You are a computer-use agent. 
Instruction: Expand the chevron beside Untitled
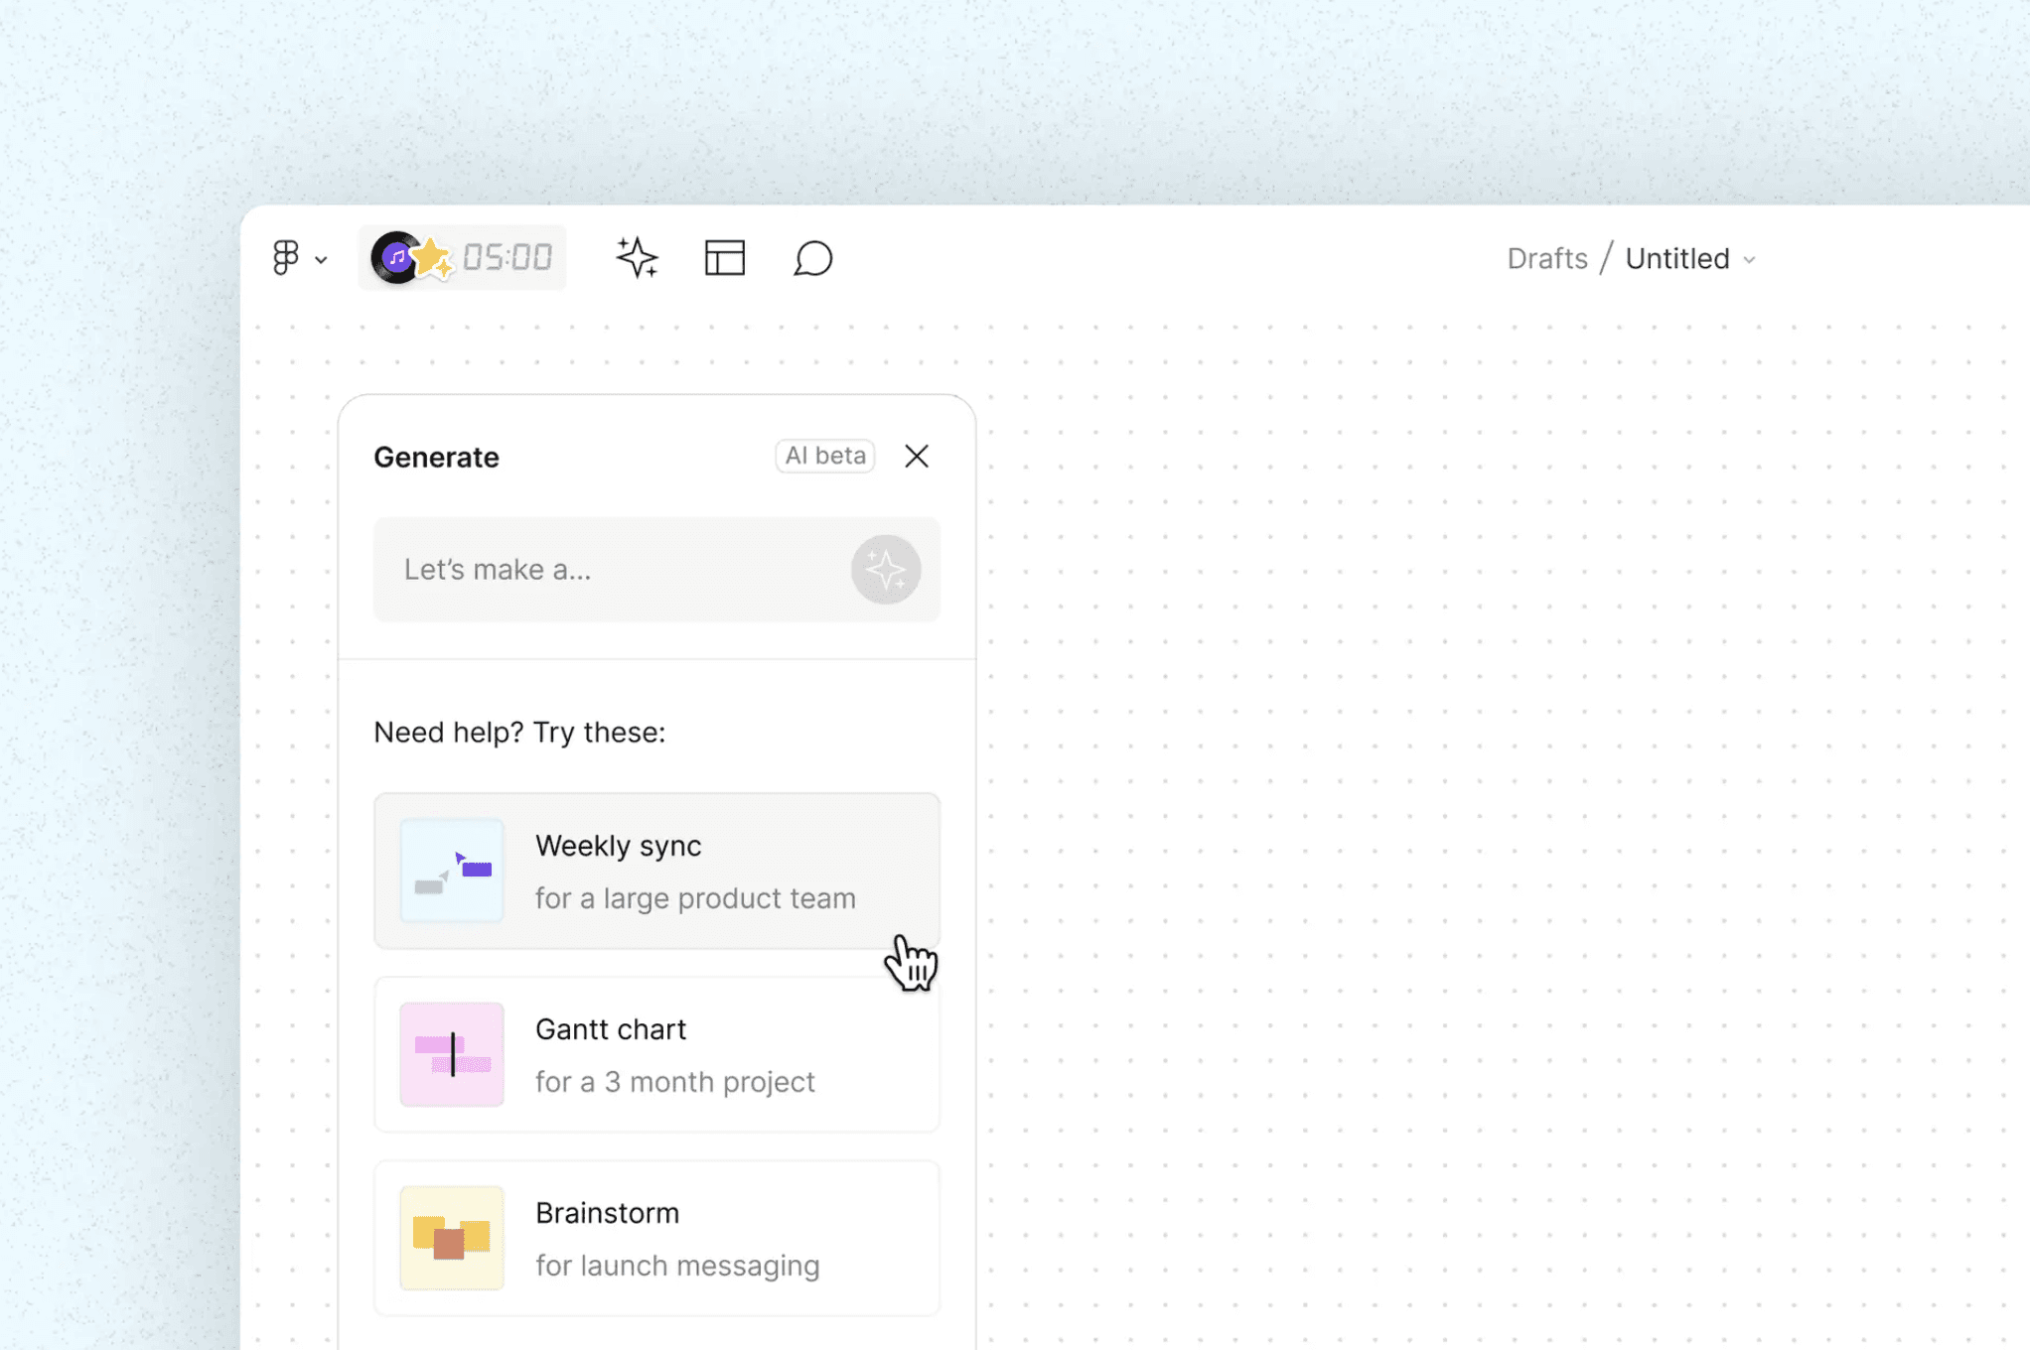[1749, 260]
